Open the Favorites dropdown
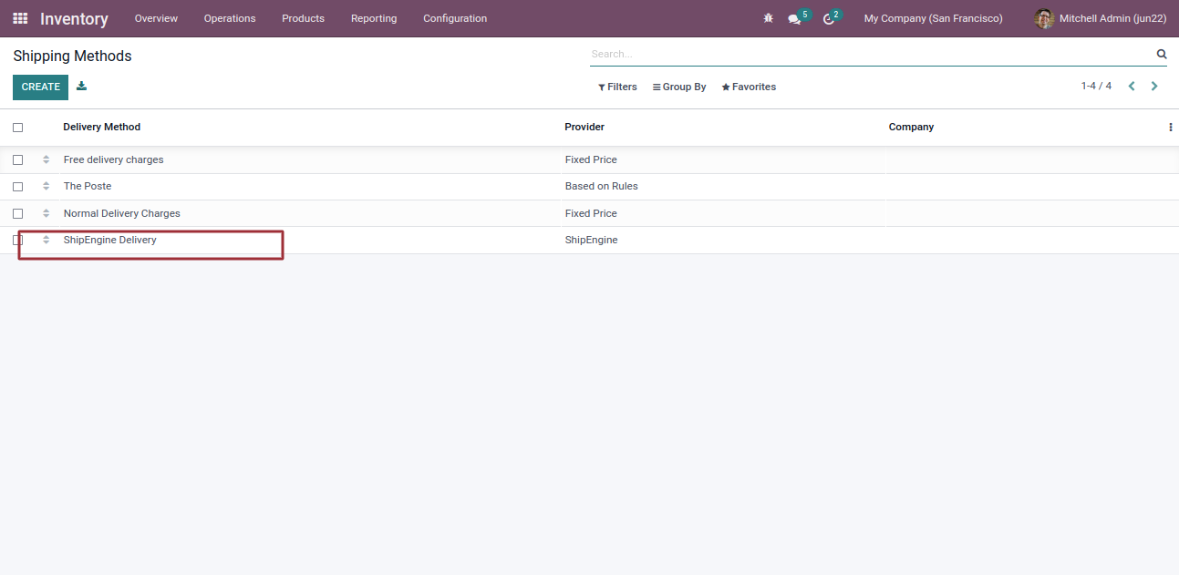Viewport: 1179px width, 575px height. (x=749, y=87)
